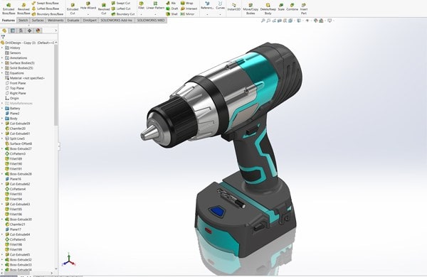Open the DisplayManager appearance tab
427x277 pixels.
38,31
